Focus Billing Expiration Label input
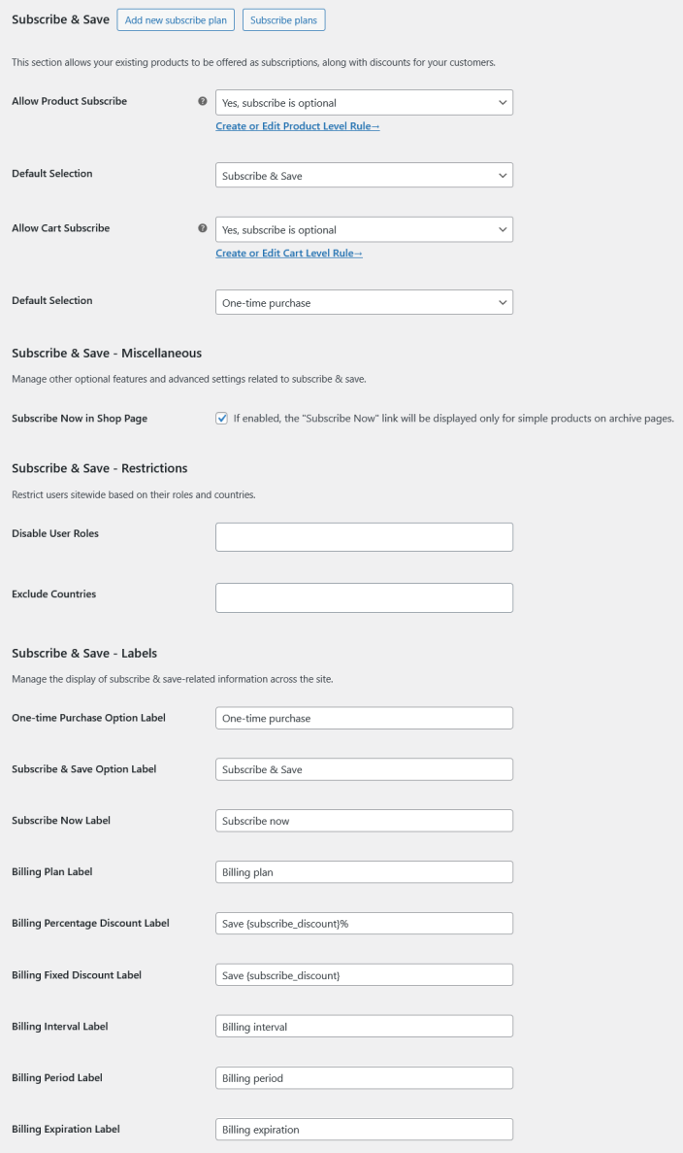Image resolution: width=683 pixels, height=1153 pixels. click(x=364, y=1130)
